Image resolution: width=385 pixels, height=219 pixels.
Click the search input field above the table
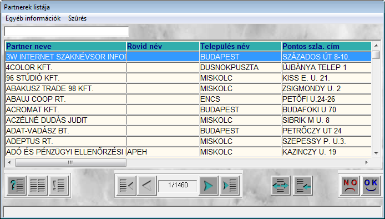pos(67,32)
